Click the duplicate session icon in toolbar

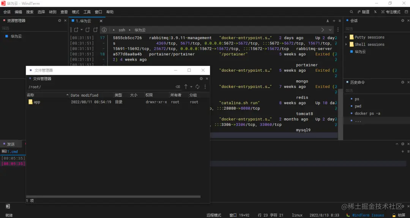click(95, 30)
